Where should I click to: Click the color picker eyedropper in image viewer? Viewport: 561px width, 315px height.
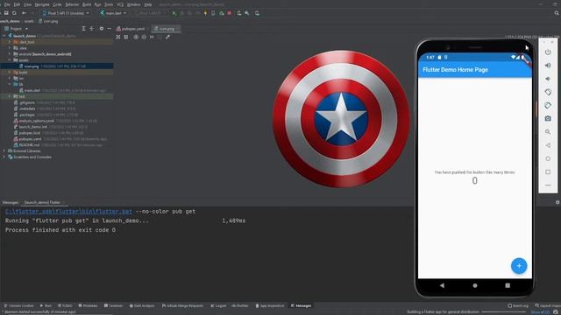tap(167, 37)
